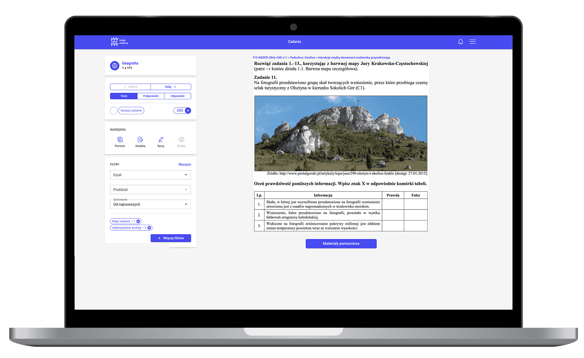Image resolution: width=584 pixels, height=358 pixels.
Task: Remove the Moje zadania filter chip
Action: click(x=138, y=221)
